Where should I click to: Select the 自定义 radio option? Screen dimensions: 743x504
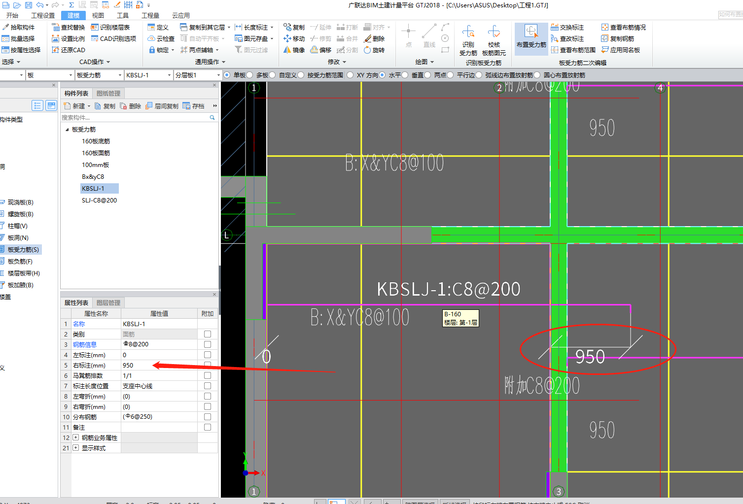pyautogui.click(x=272, y=75)
